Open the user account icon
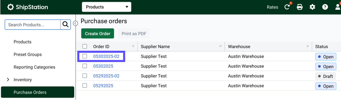 [x=338, y=7]
